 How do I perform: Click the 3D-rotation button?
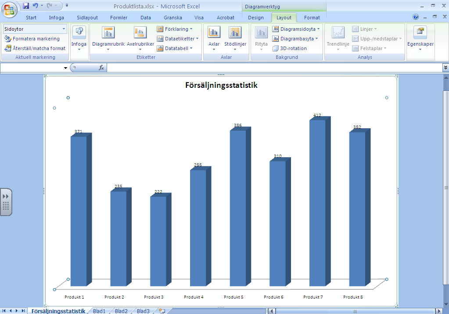[x=290, y=48]
